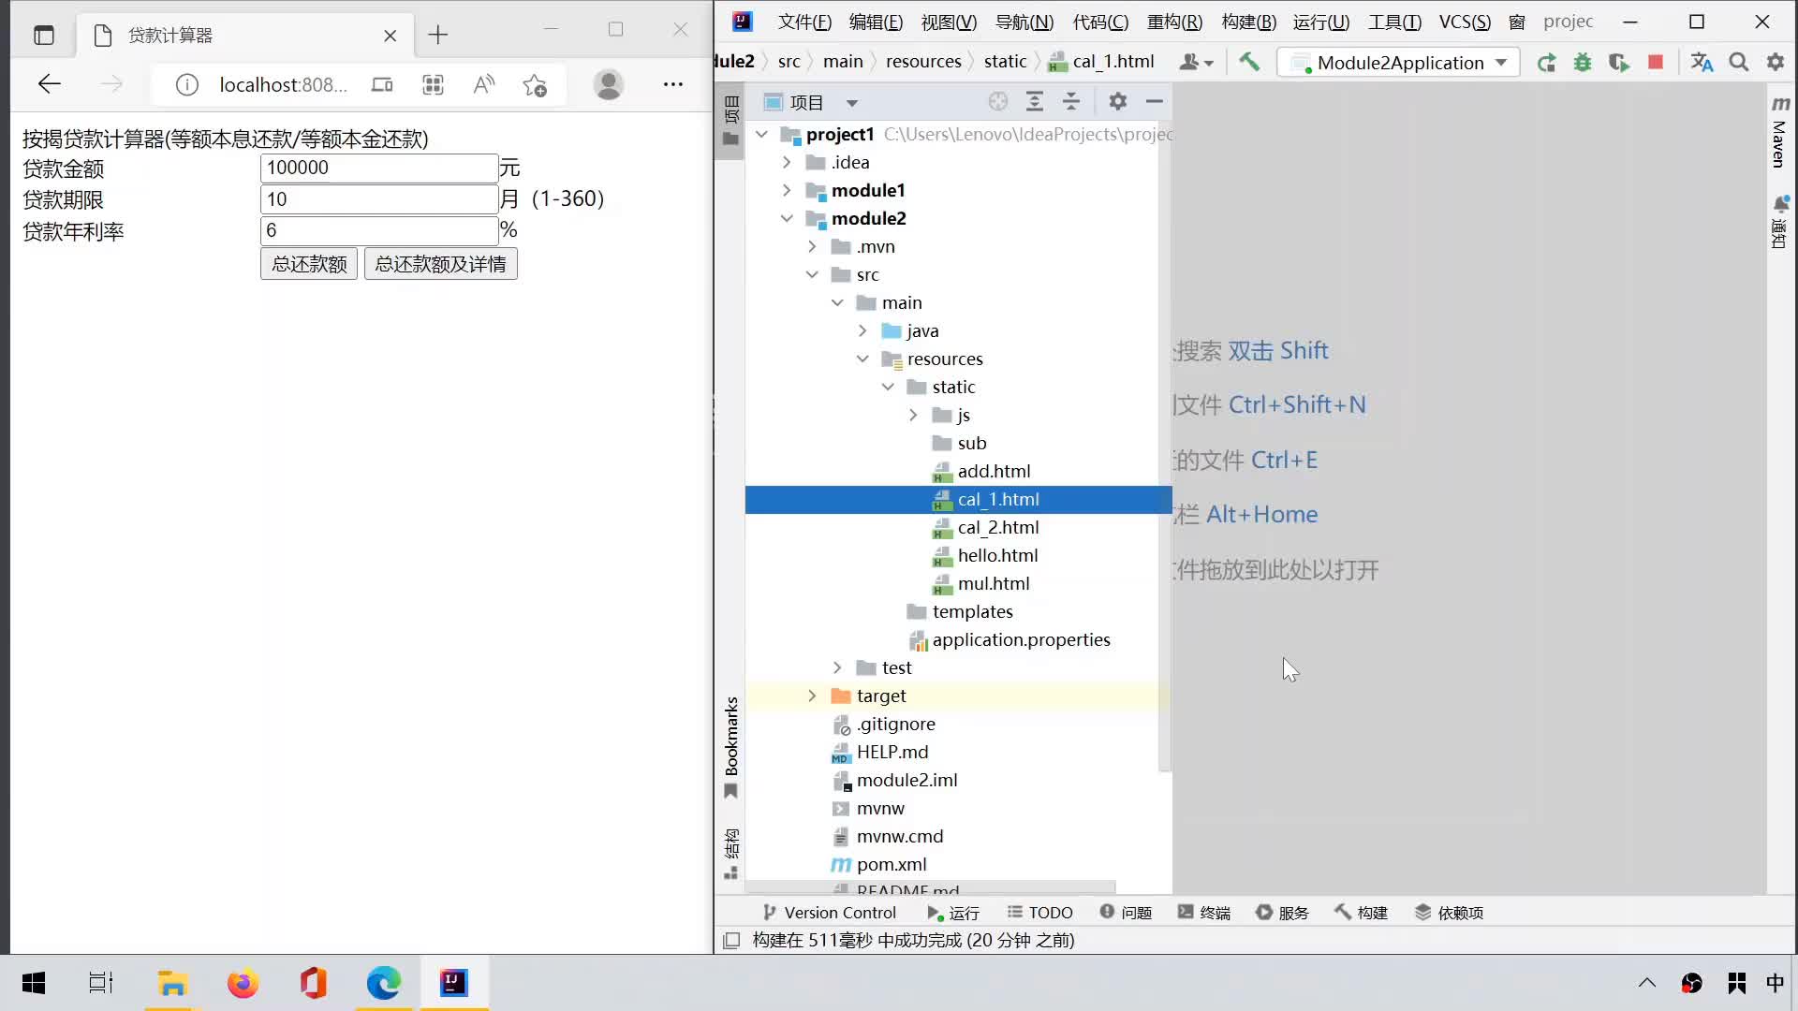Open Search Everywhere magnifier icon
1798x1011 pixels.
(x=1739, y=63)
